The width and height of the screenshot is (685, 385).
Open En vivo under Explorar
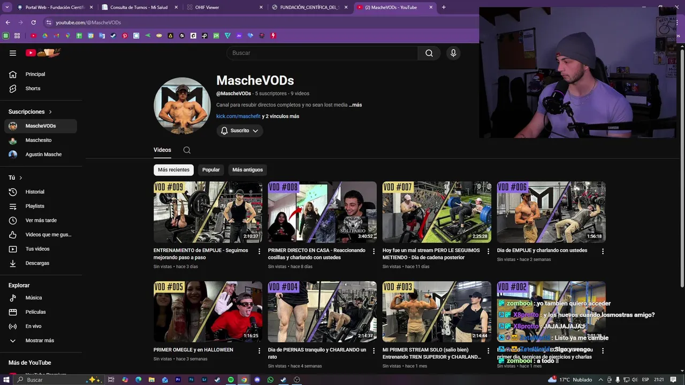pyautogui.click(x=41, y=326)
